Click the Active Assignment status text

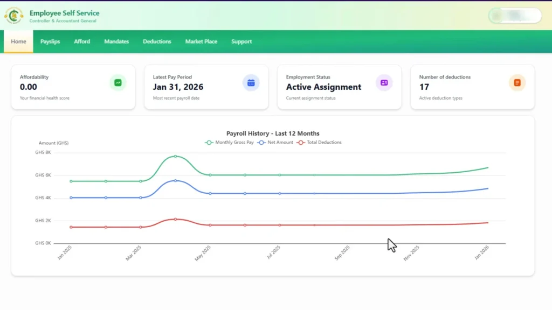[323, 87]
